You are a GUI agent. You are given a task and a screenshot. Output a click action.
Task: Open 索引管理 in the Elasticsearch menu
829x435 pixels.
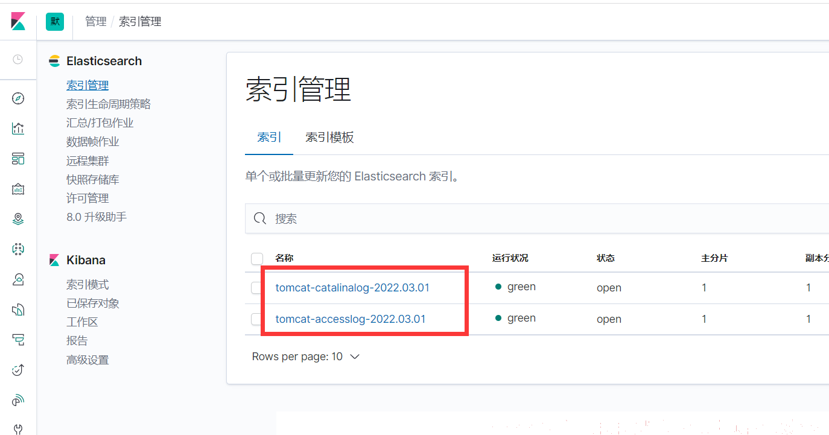87,86
